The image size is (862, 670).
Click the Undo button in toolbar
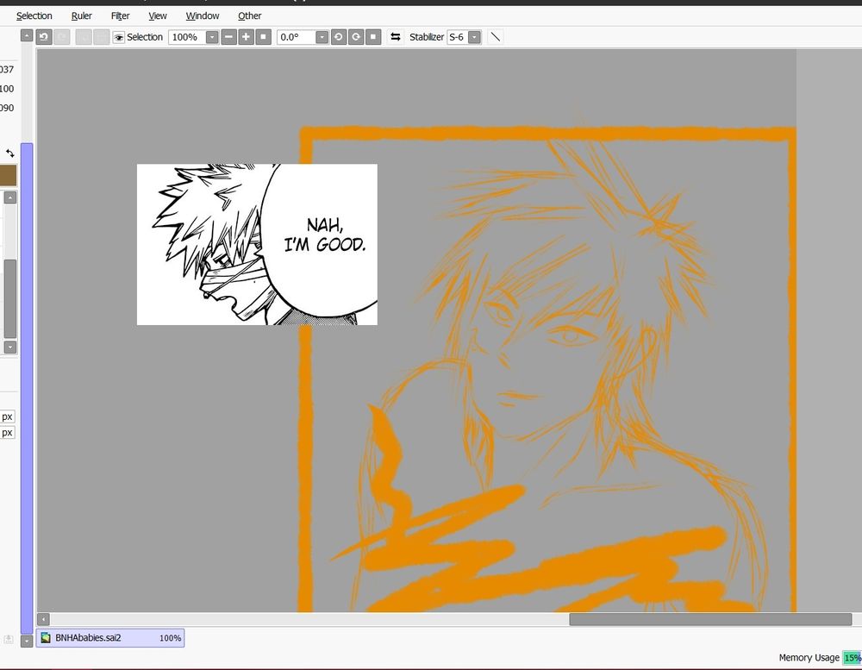pos(44,37)
